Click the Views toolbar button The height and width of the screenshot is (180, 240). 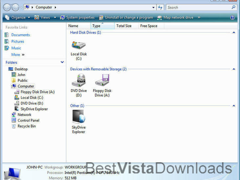(x=42, y=17)
